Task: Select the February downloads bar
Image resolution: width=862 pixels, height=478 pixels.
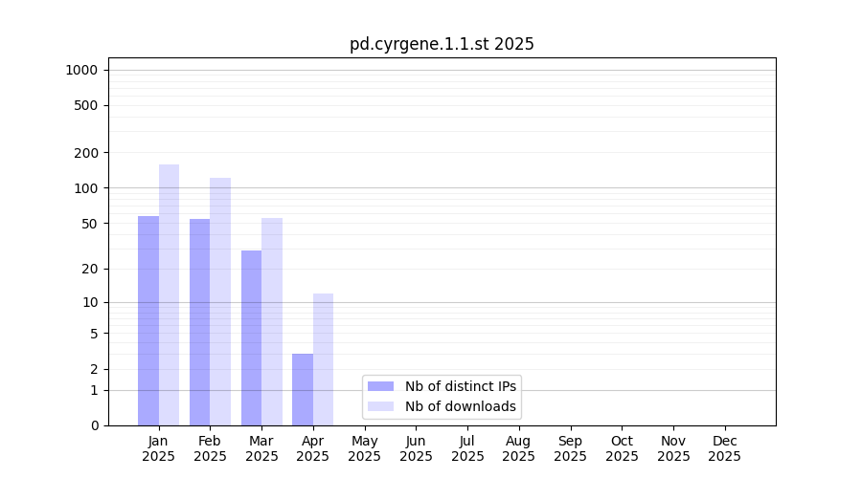Action: point(220,301)
